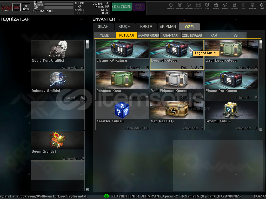Open the Profilim icon

tap(234, 6)
